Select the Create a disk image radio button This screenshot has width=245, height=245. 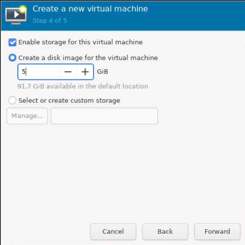pyautogui.click(x=12, y=58)
